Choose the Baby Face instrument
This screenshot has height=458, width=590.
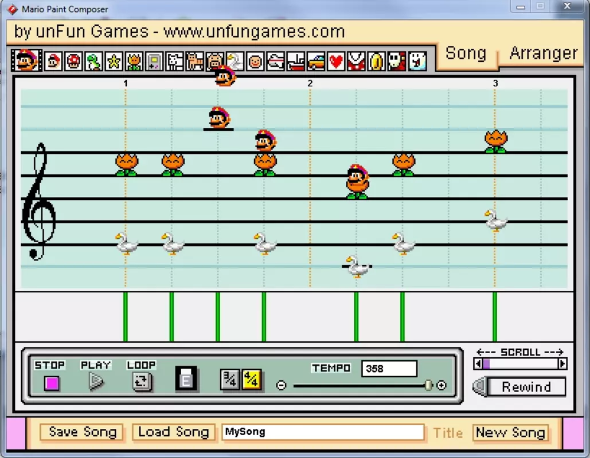coord(256,61)
